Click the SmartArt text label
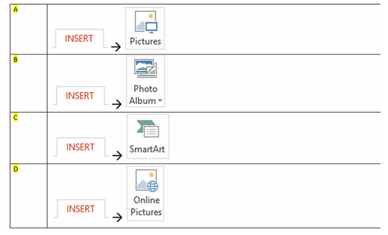This screenshot has height=235, width=388. (x=147, y=149)
